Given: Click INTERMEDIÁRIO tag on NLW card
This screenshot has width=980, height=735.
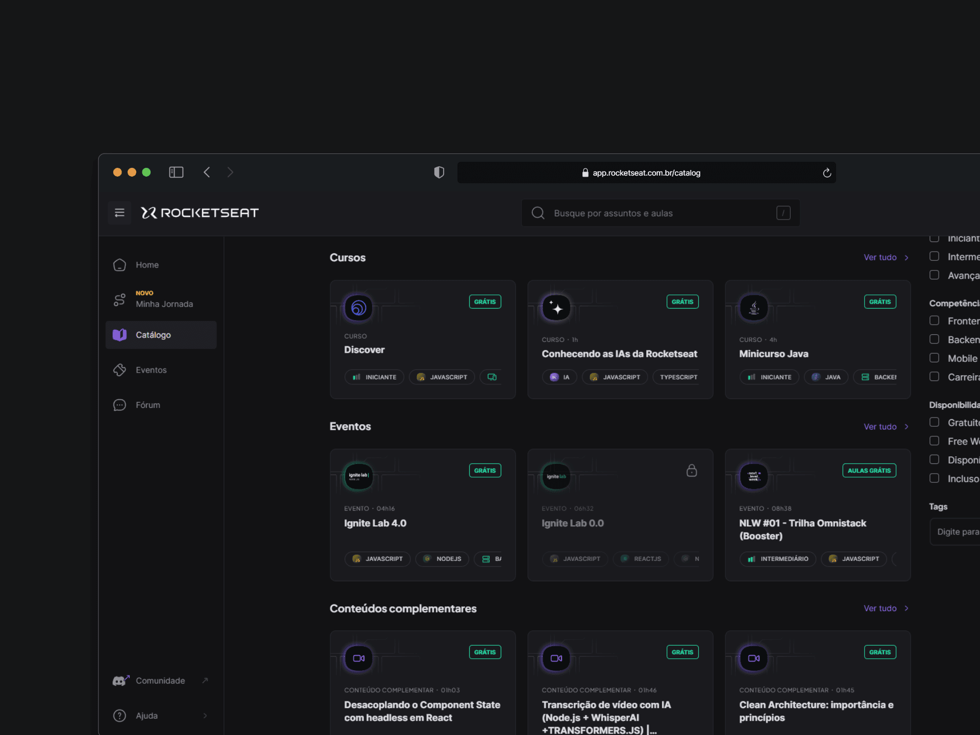Looking at the screenshot, I should [778, 559].
